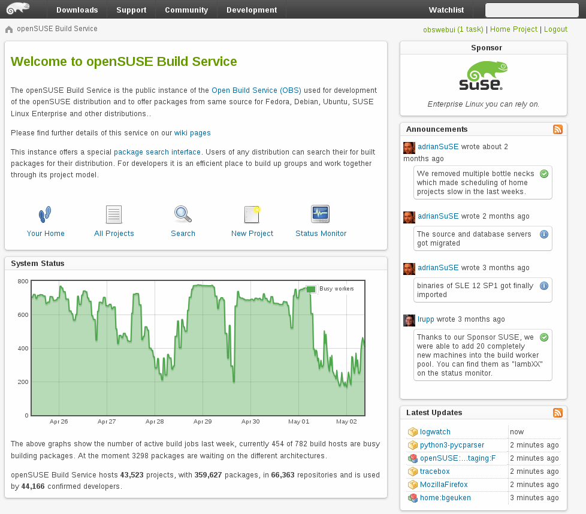Viewport: 586px width, 514px height.
Task: Open the All Projects list icon
Action: click(x=114, y=214)
